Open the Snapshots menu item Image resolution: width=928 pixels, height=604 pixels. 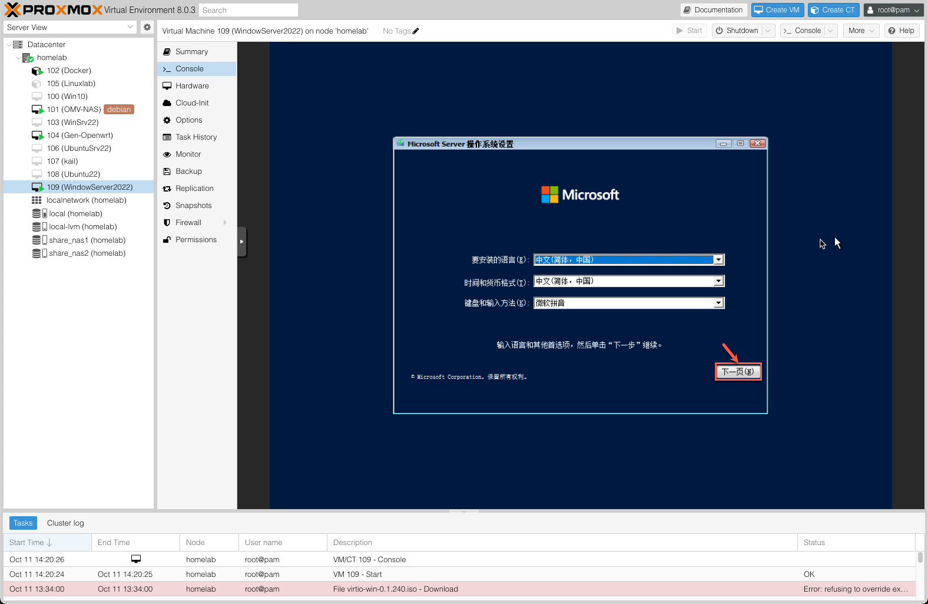[x=197, y=206]
